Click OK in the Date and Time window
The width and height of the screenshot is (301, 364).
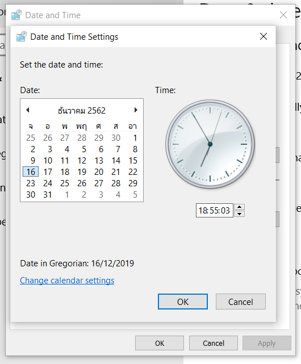click(x=160, y=343)
